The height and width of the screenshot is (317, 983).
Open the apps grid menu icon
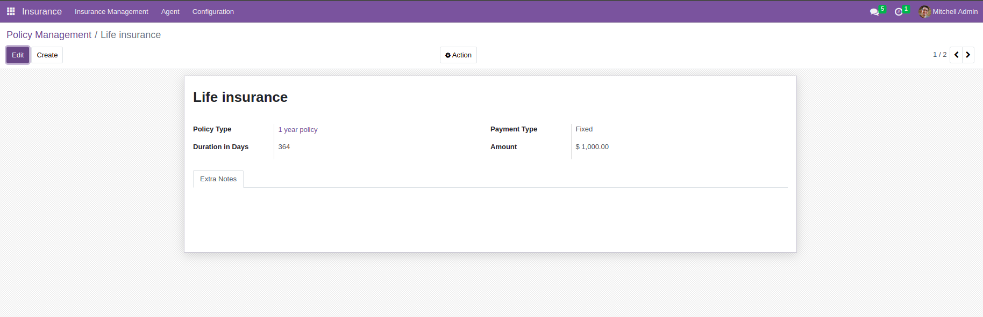pos(11,11)
